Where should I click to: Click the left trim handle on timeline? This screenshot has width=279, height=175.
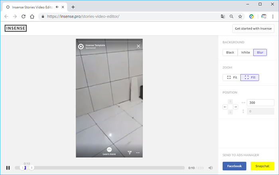tap(22, 168)
